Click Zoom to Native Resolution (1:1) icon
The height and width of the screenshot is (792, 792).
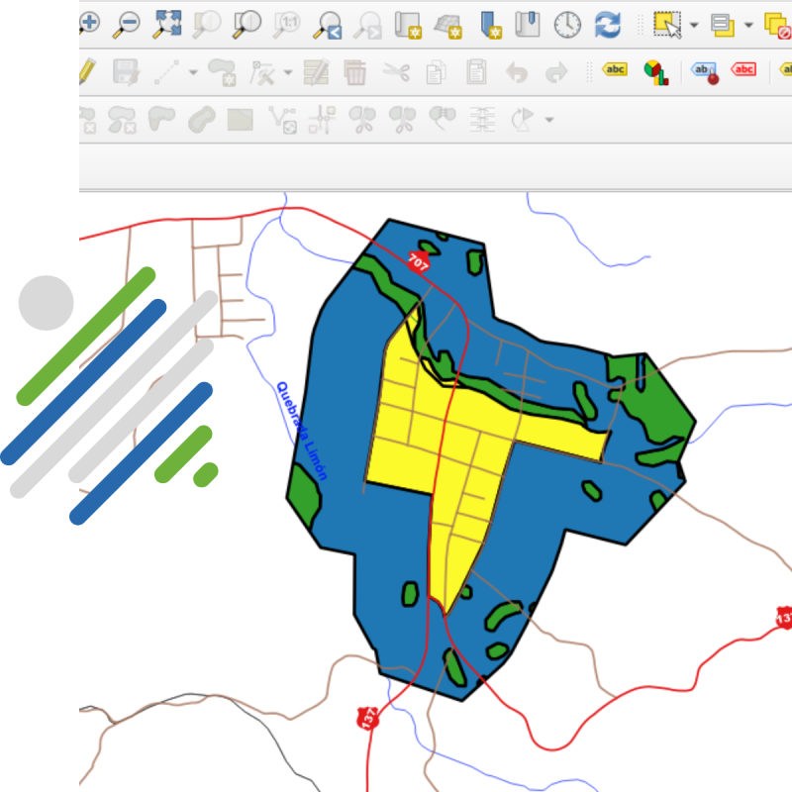tap(286, 24)
